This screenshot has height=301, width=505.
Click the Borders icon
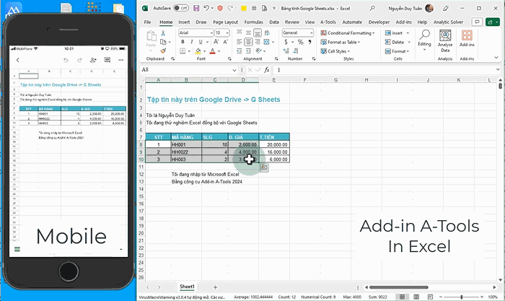183,51
